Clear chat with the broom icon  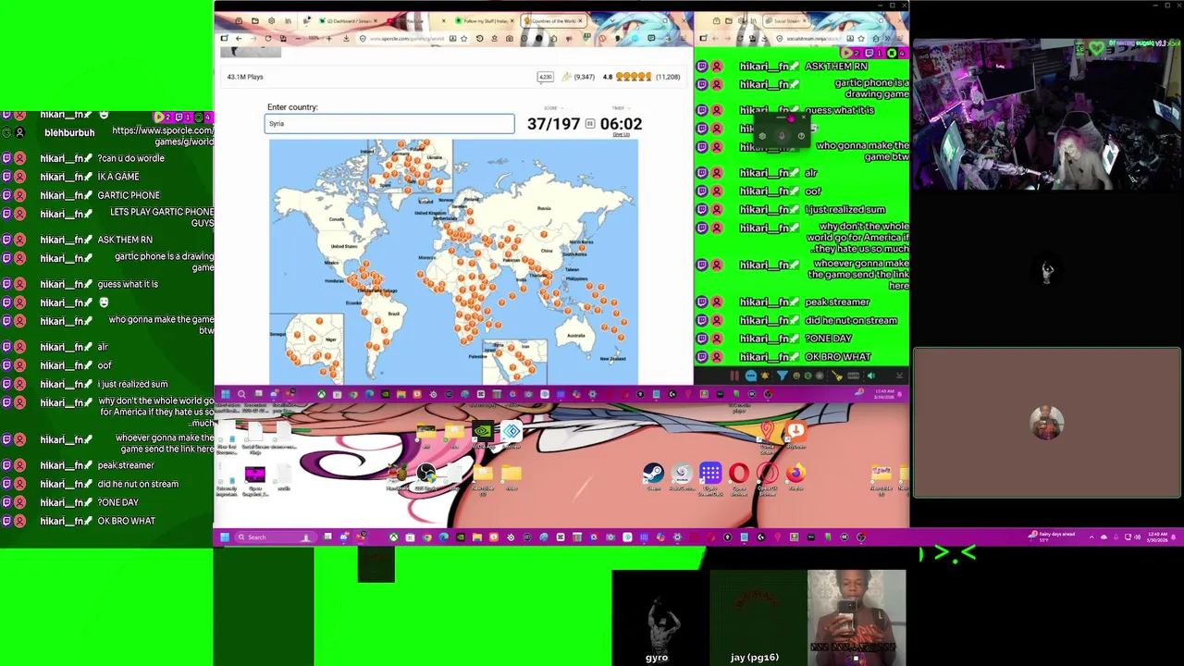[x=837, y=376]
